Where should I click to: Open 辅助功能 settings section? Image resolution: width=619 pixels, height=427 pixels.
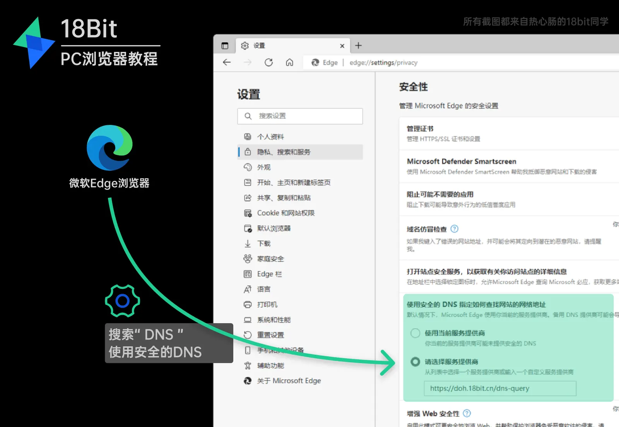[x=300, y=365]
